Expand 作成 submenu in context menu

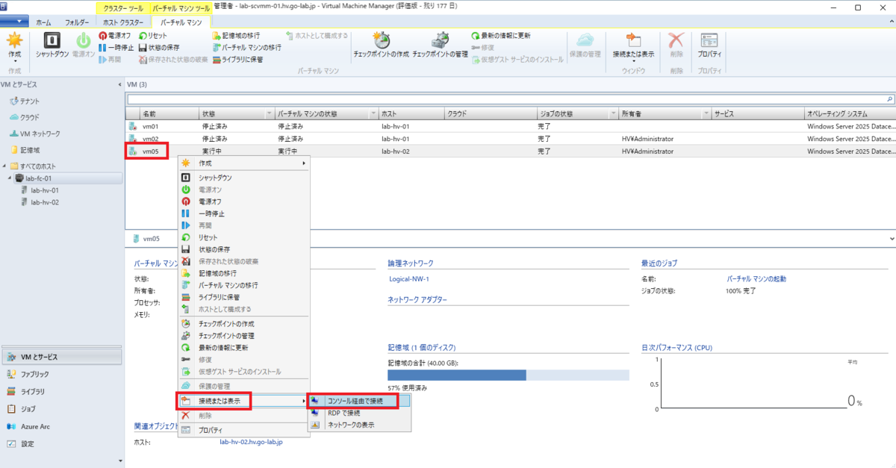tap(243, 163)
